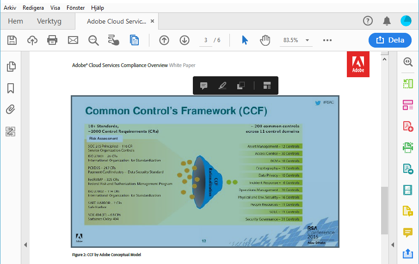Open the Hjälp menu
This screenshot has height=264, width=419.
click(98, 8)
